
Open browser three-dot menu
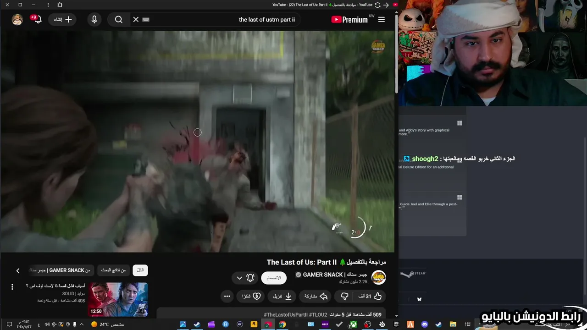pyautogui.click(x=48, y=5)
